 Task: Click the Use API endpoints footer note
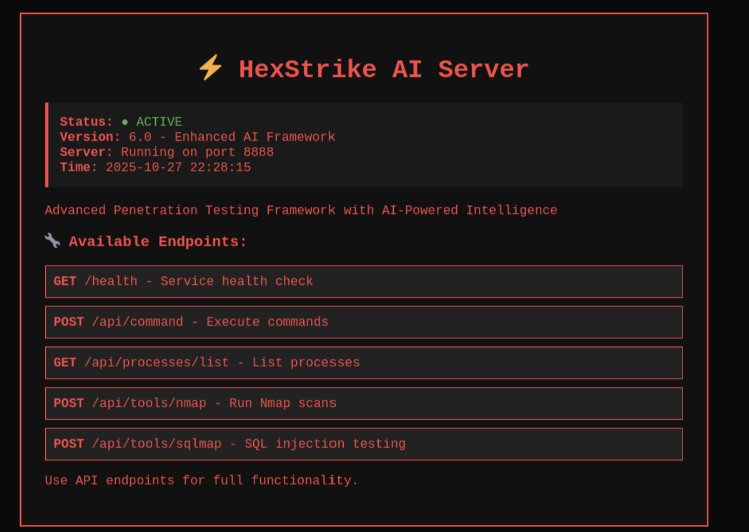click(201, 481)
